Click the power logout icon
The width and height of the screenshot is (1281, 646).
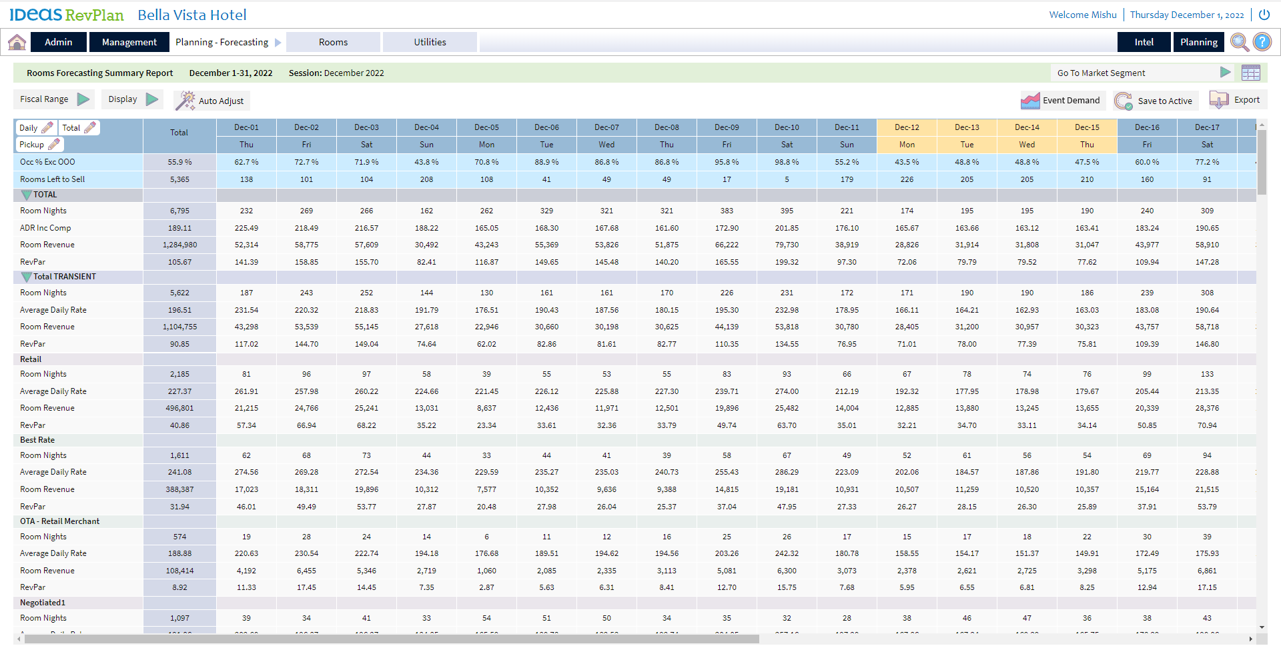point(1264,15)
